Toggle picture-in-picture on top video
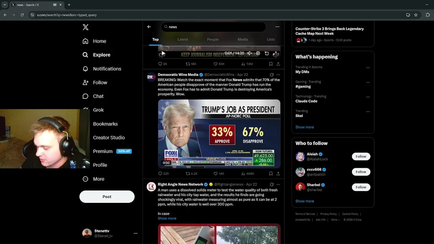Viewport: 434px width, 244px height. click(x=267, y=54)
